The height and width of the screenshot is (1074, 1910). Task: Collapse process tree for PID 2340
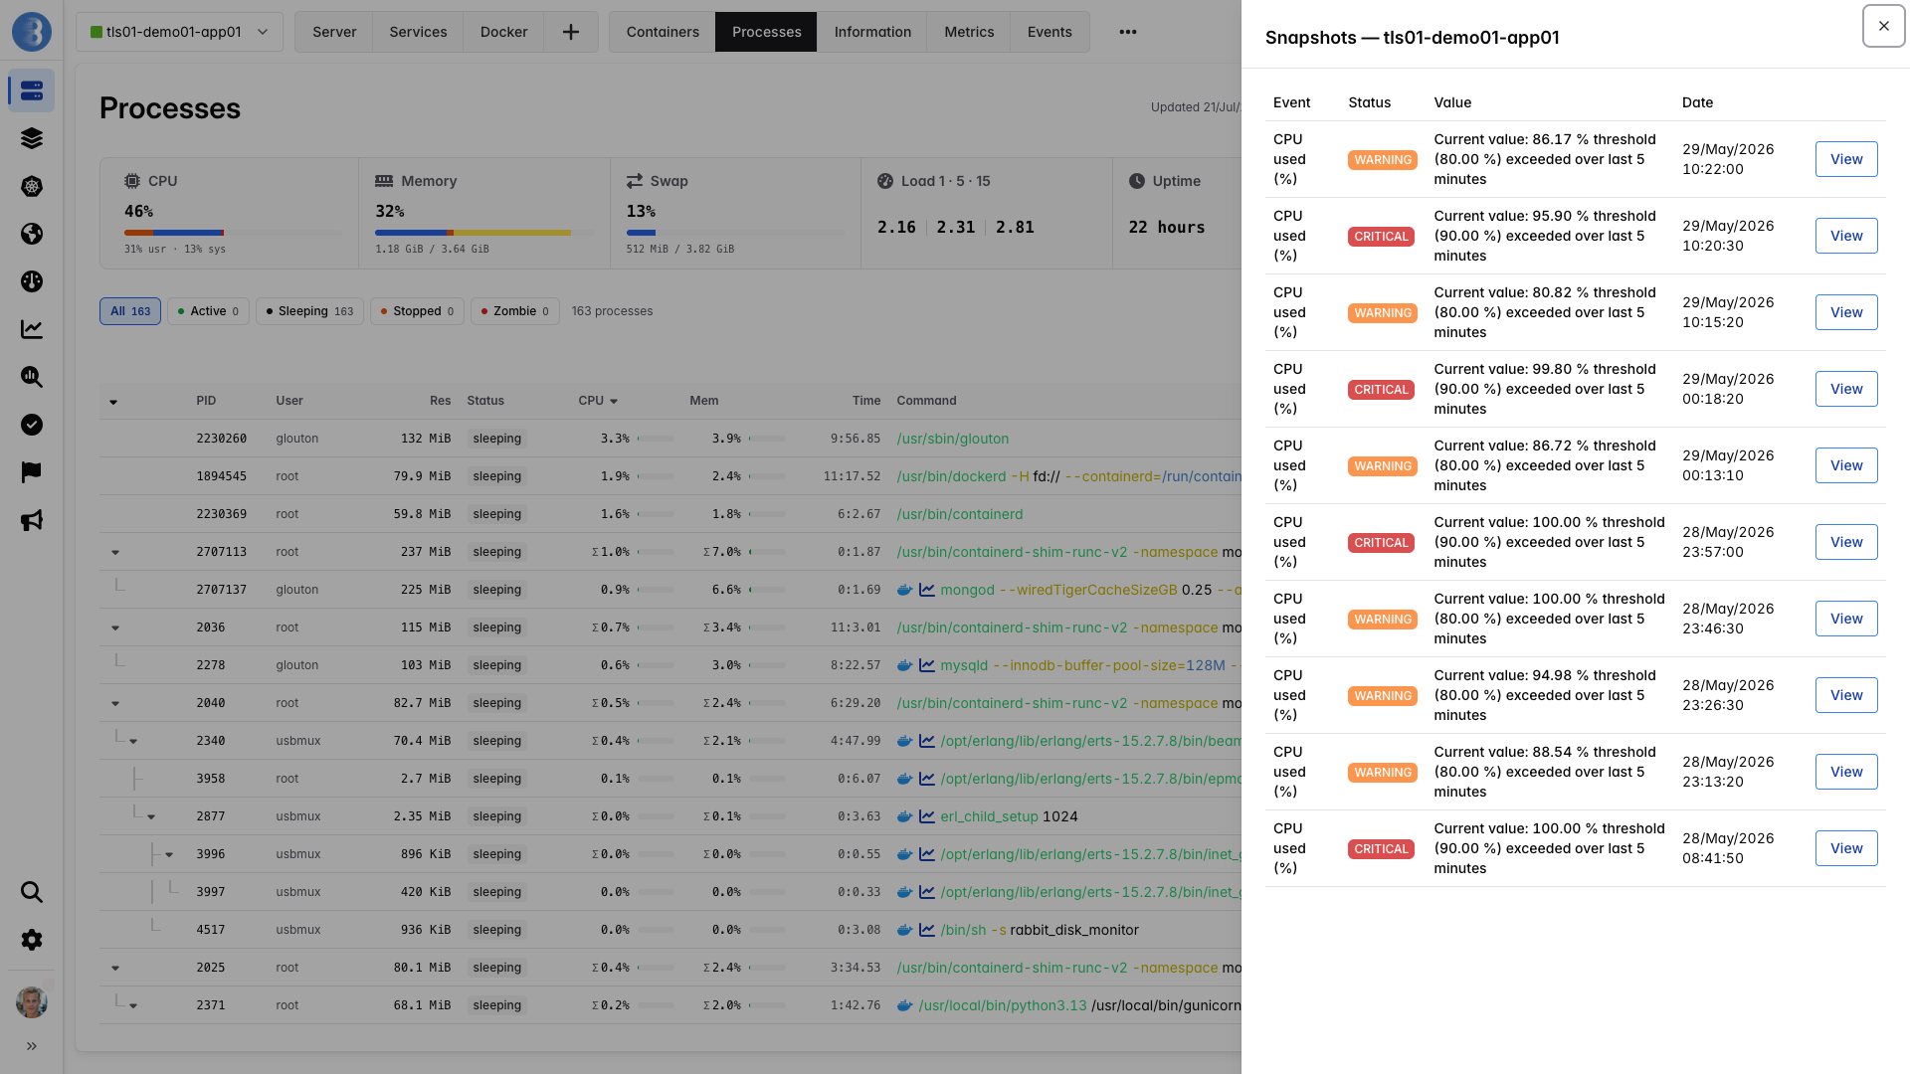point(133,741)
